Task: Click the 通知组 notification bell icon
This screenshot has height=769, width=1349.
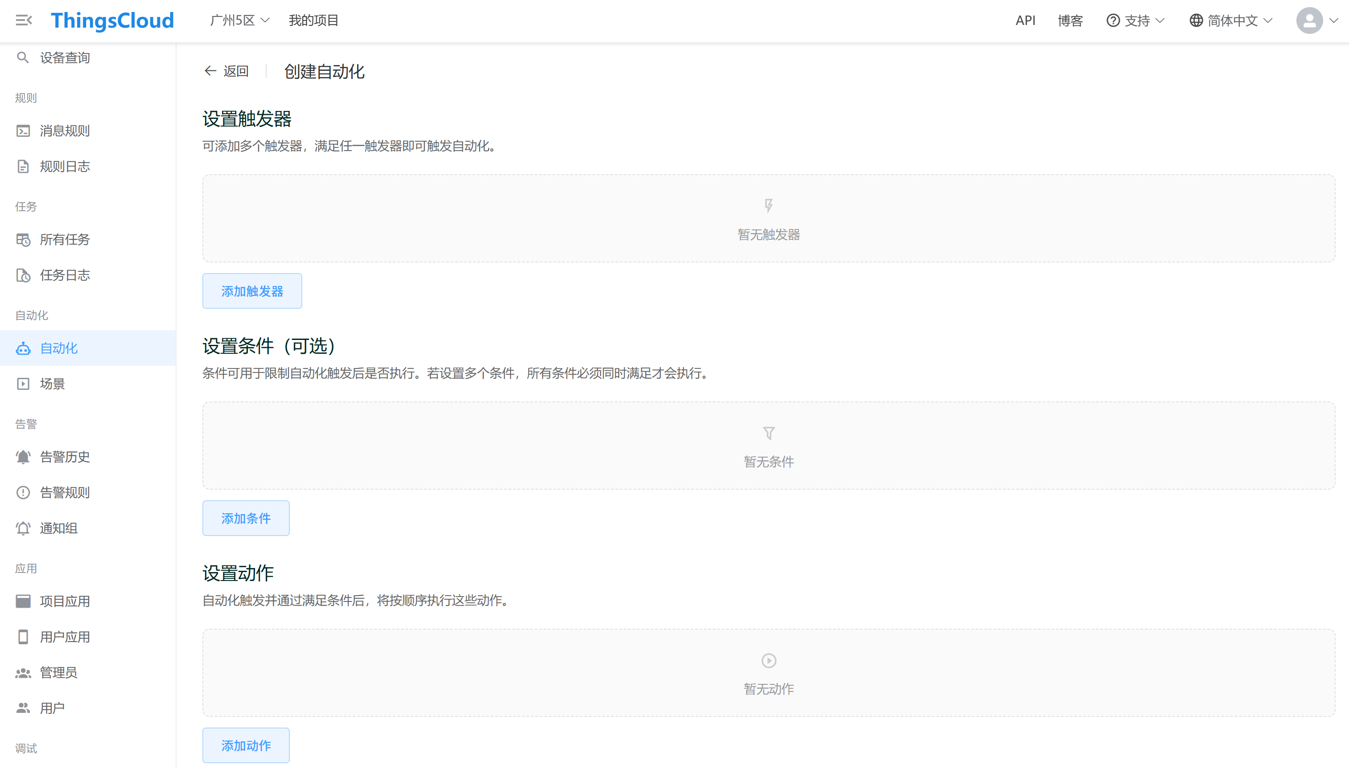Action: tap(23, 528)
